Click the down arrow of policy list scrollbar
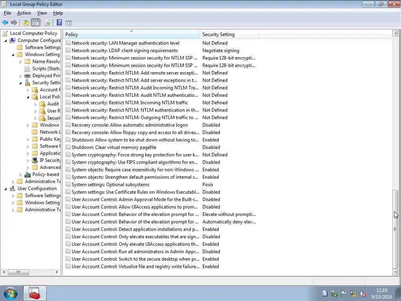This screenshot has width=401, height=301. [x=396, y=272]
